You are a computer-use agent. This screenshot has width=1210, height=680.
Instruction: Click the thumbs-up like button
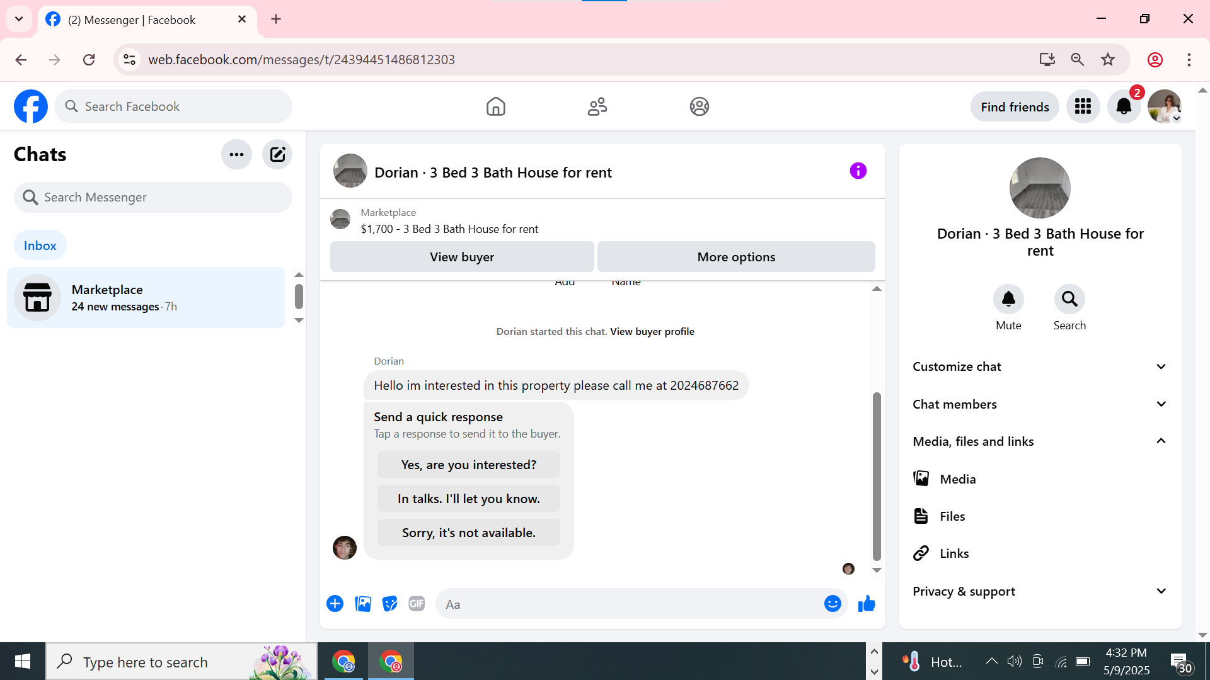click(867, 604)
